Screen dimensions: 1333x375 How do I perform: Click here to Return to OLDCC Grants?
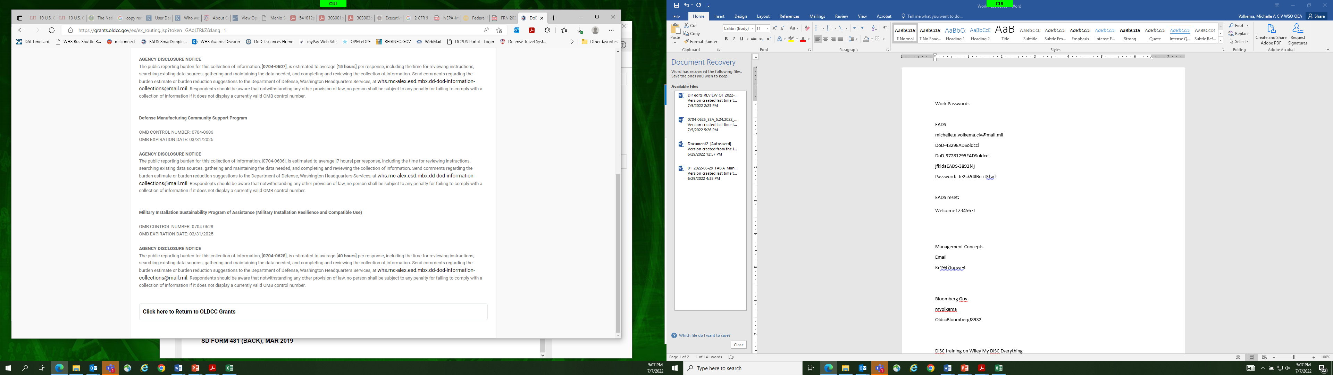(189, 312)
